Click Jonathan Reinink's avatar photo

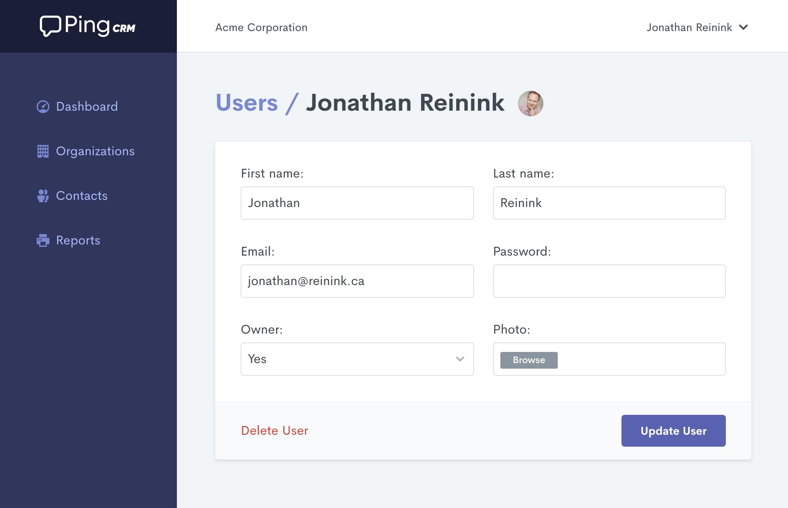[x=530, y=104]
